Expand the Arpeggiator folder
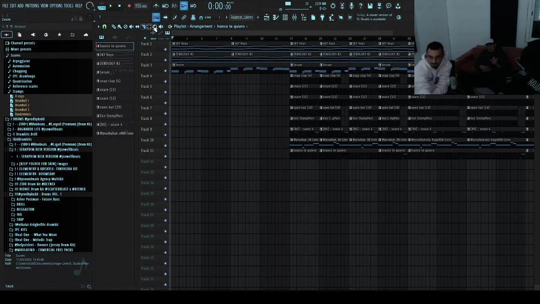 tap(21, 61)
